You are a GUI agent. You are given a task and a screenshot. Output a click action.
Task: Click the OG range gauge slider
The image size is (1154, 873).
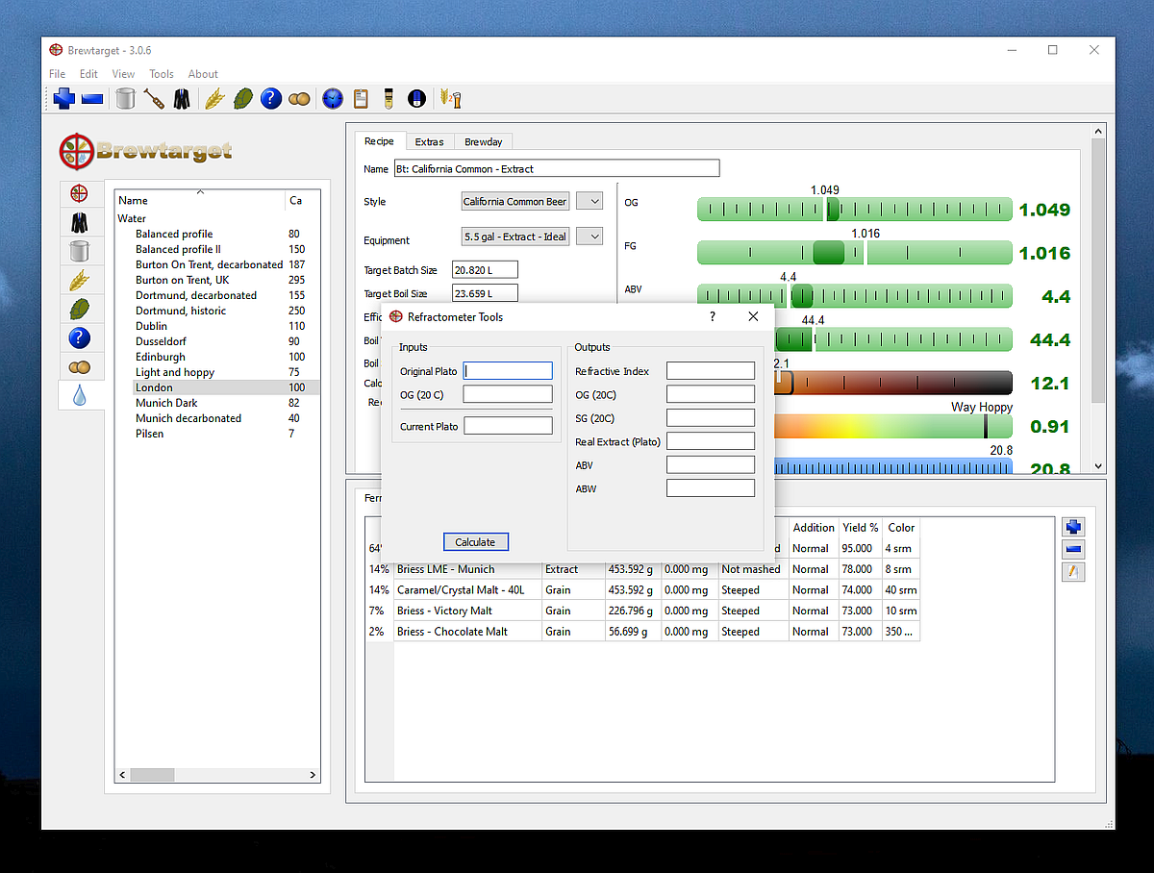click(855, 209)
